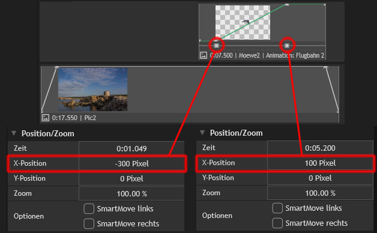The height and width of the screenshot is (233, 377).
Task: Enable SmartMove rechts in left panel
Action: click(89, 223)
